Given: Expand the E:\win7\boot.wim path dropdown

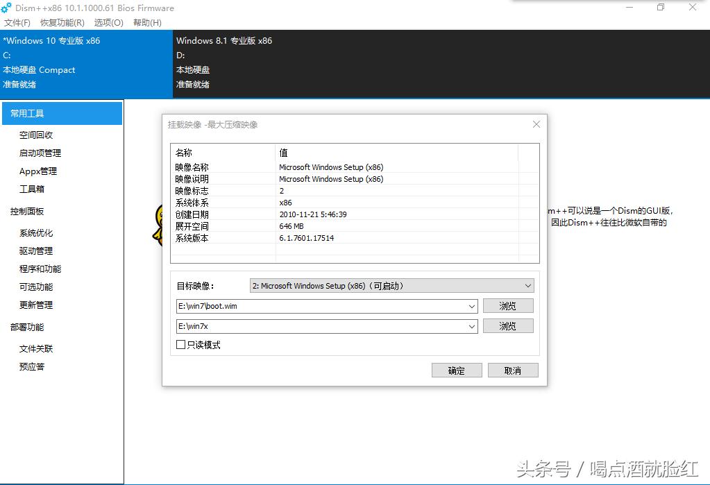Looking at the screenshot, I should pyautogui.click(x=473, y=305).
